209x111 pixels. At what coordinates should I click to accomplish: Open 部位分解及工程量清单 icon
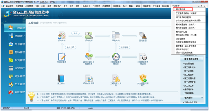coord(89,57)
